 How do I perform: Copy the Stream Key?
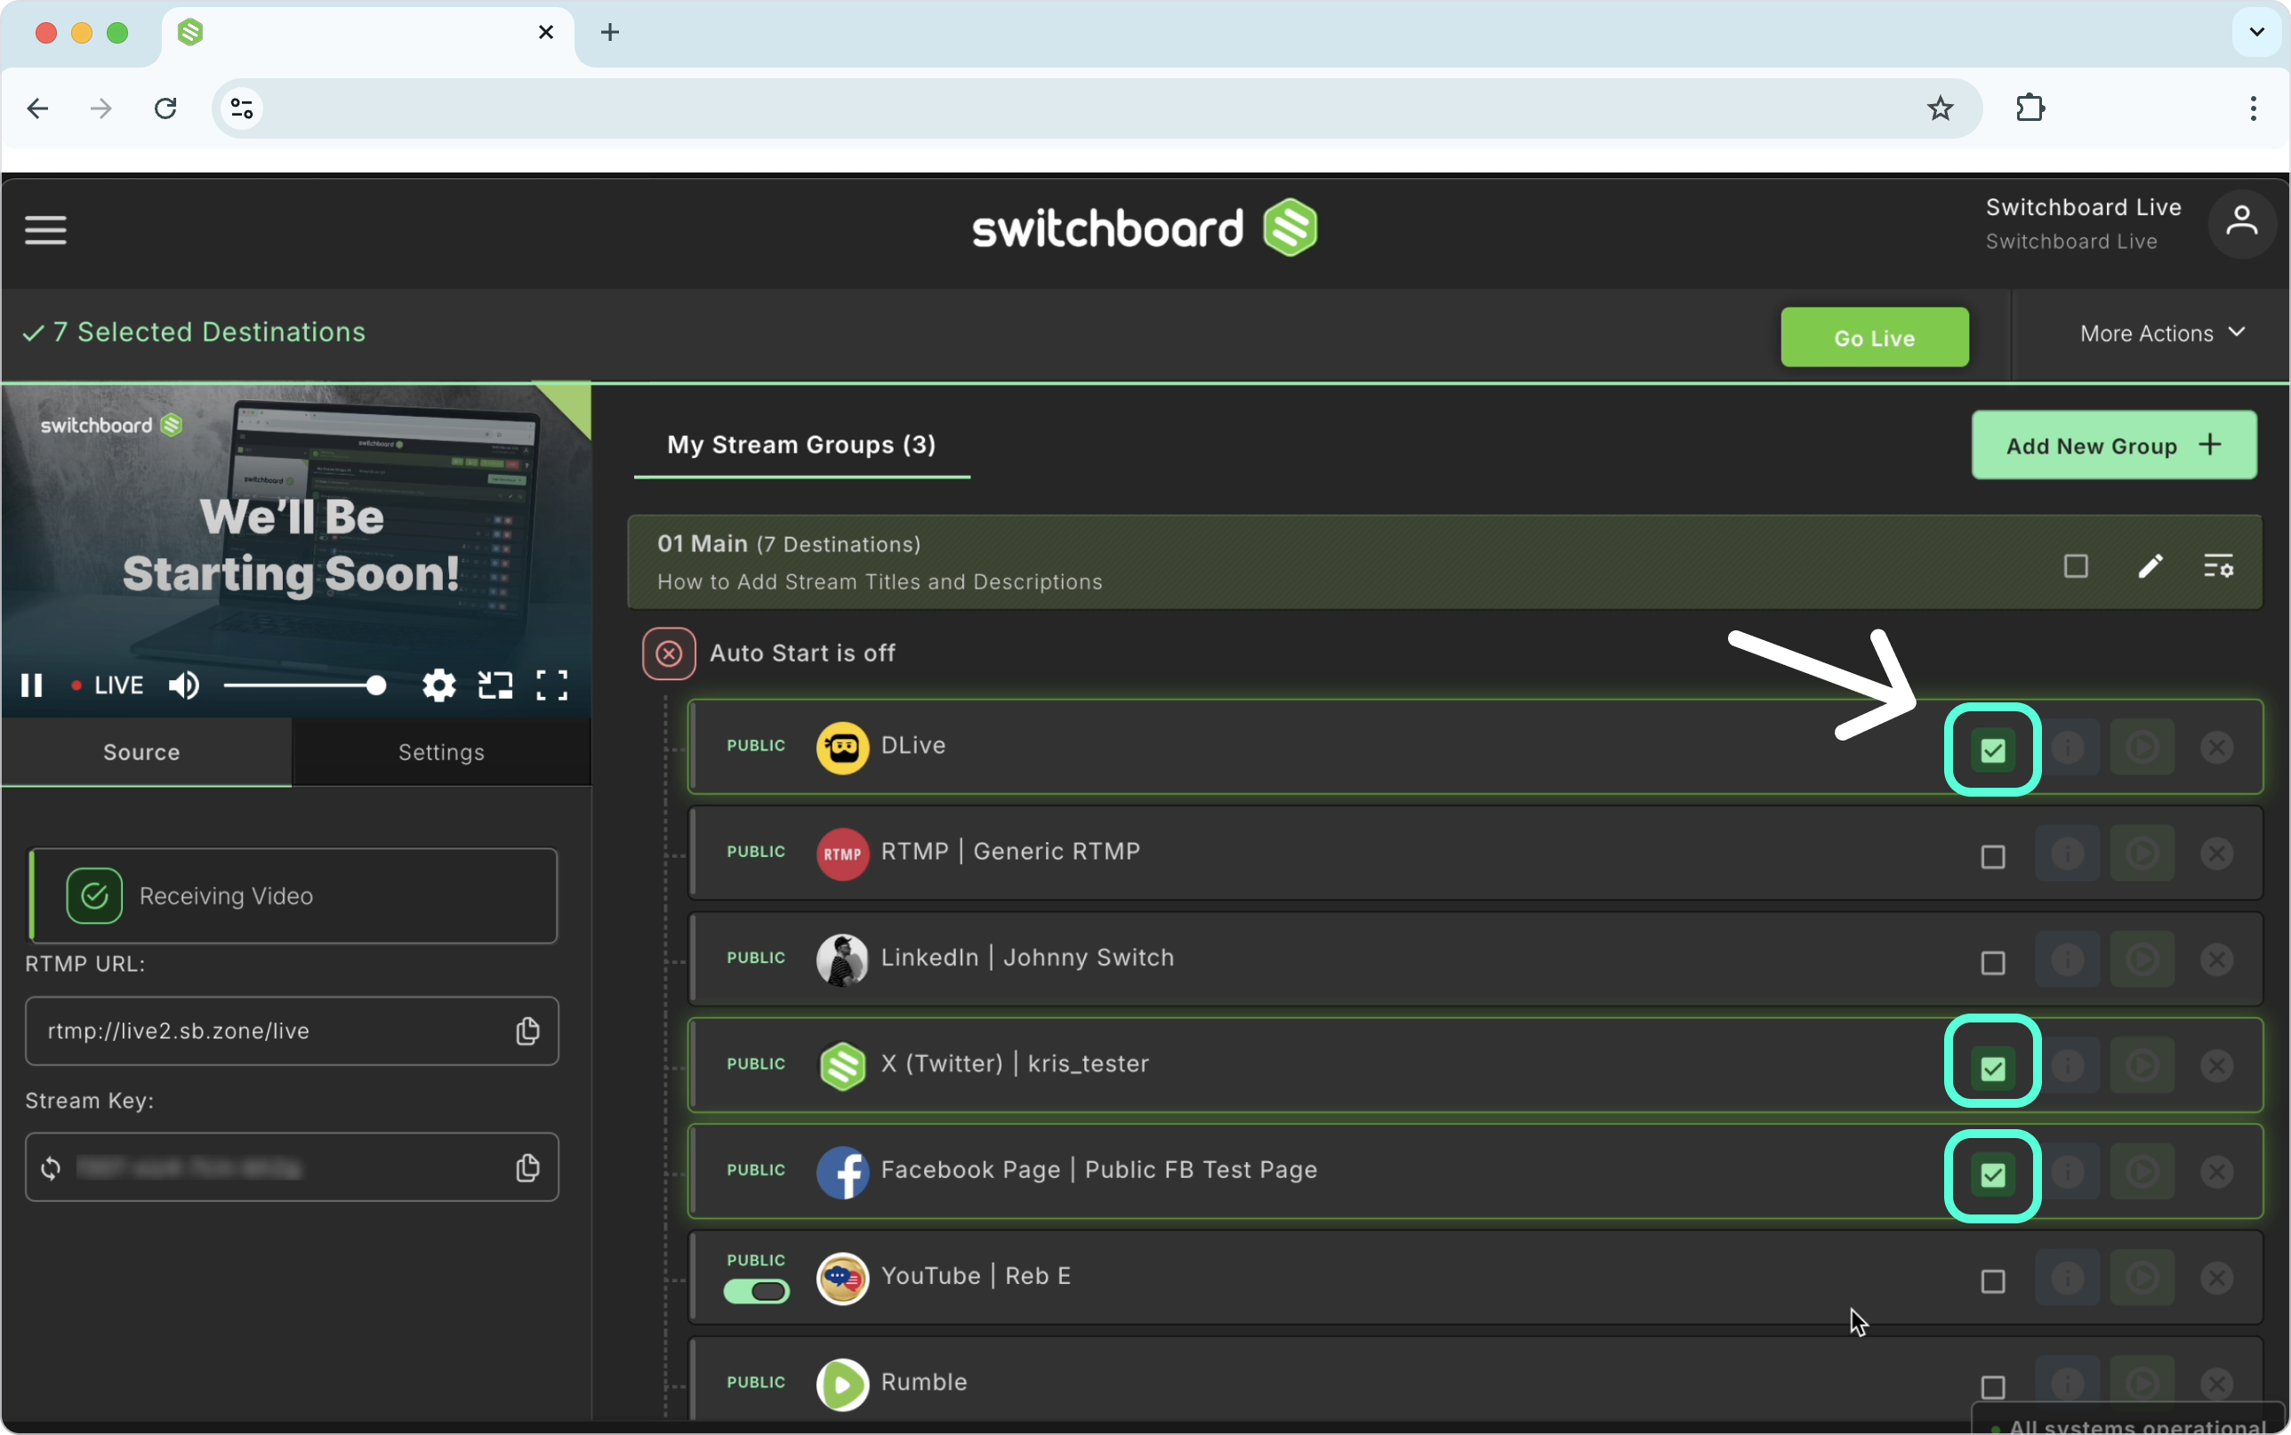(x=527, y=1167)
